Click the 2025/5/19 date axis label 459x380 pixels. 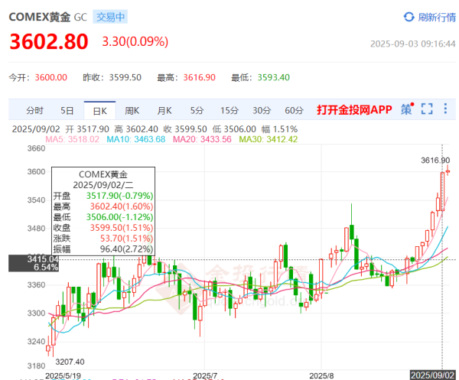point(63,375)
